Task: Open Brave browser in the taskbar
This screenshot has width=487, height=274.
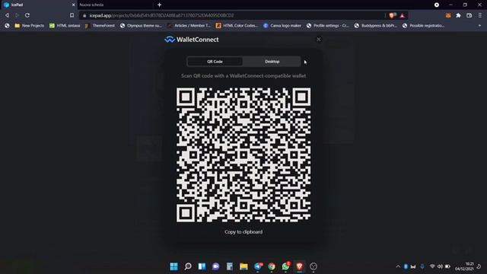Action: (299, 266)
